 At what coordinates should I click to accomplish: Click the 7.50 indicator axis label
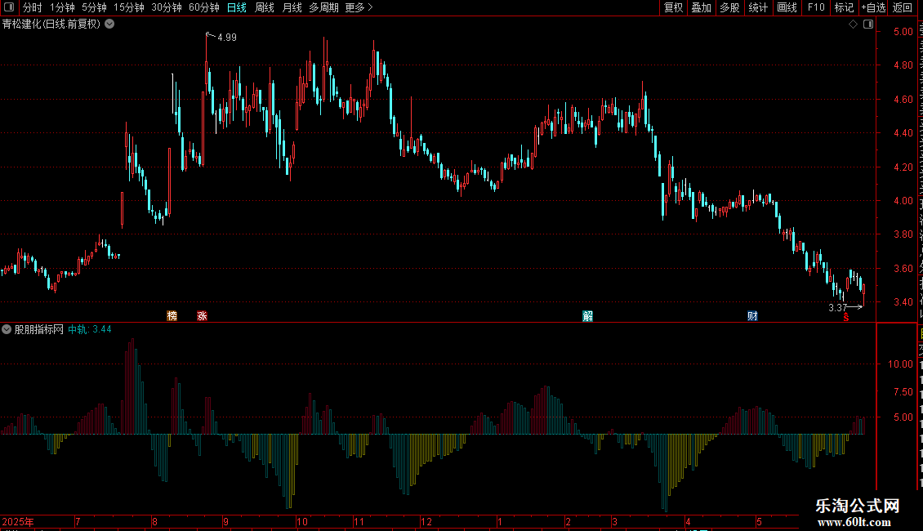[x=903, y=392]
